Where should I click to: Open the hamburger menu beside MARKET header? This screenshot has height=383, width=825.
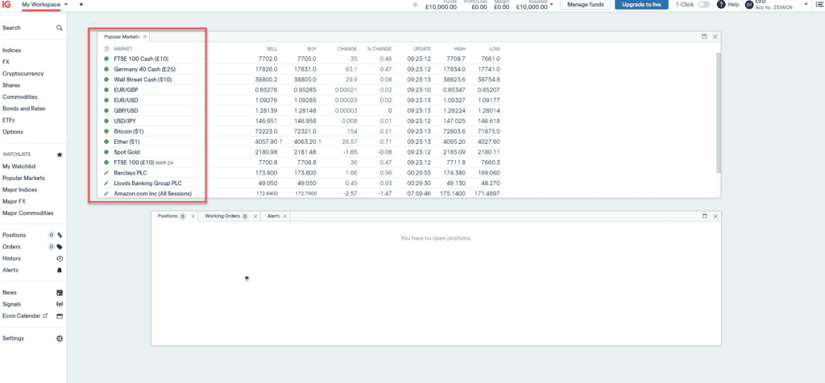[x=107, y=48]
